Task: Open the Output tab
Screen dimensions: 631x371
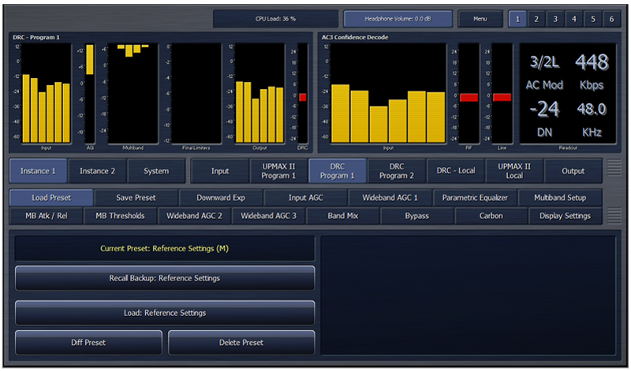Action: pos(573,171)
